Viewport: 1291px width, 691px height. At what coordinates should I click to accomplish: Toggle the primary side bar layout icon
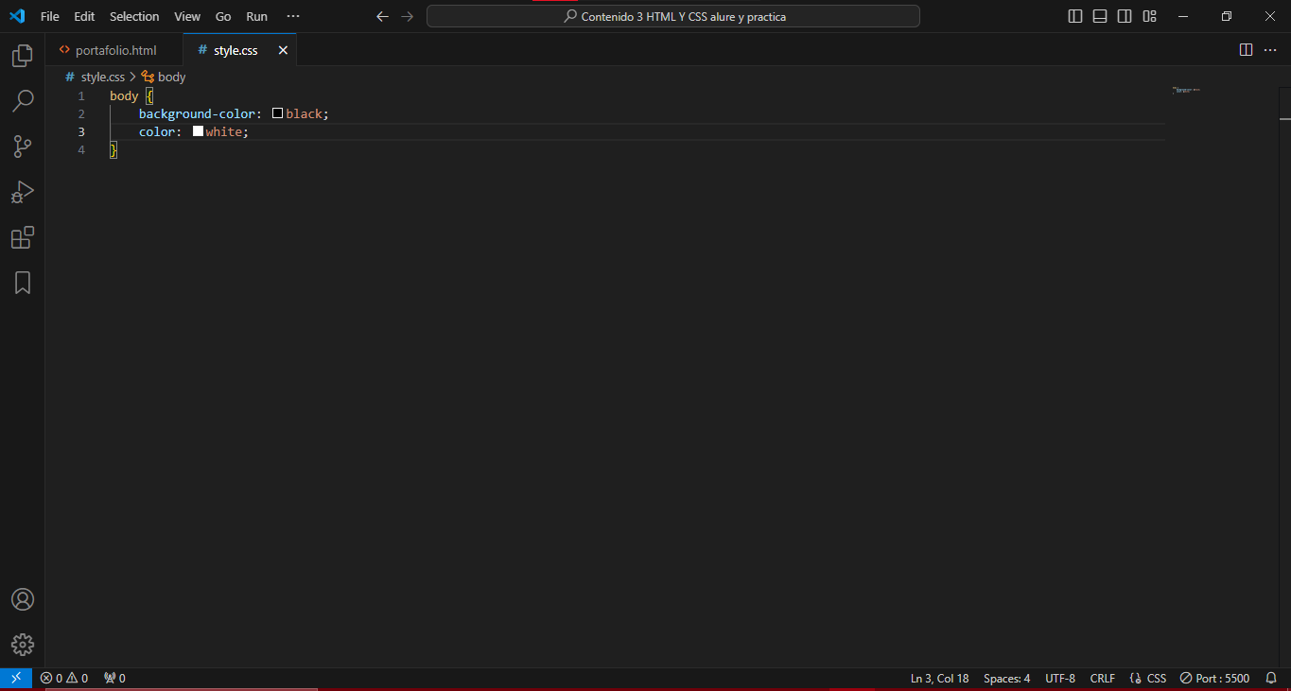[1075, 16]
